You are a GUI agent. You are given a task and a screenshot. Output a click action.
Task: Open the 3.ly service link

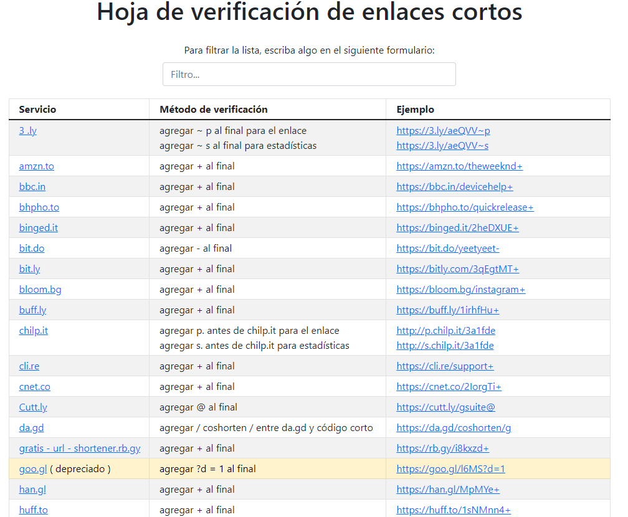pos(27,131)
